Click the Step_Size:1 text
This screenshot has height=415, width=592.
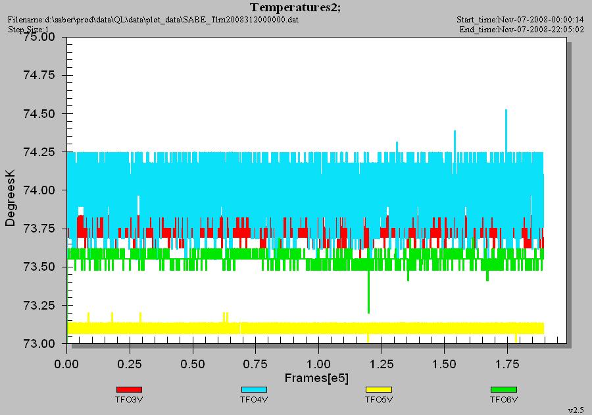pyautogui.click(x=28, y=30)
